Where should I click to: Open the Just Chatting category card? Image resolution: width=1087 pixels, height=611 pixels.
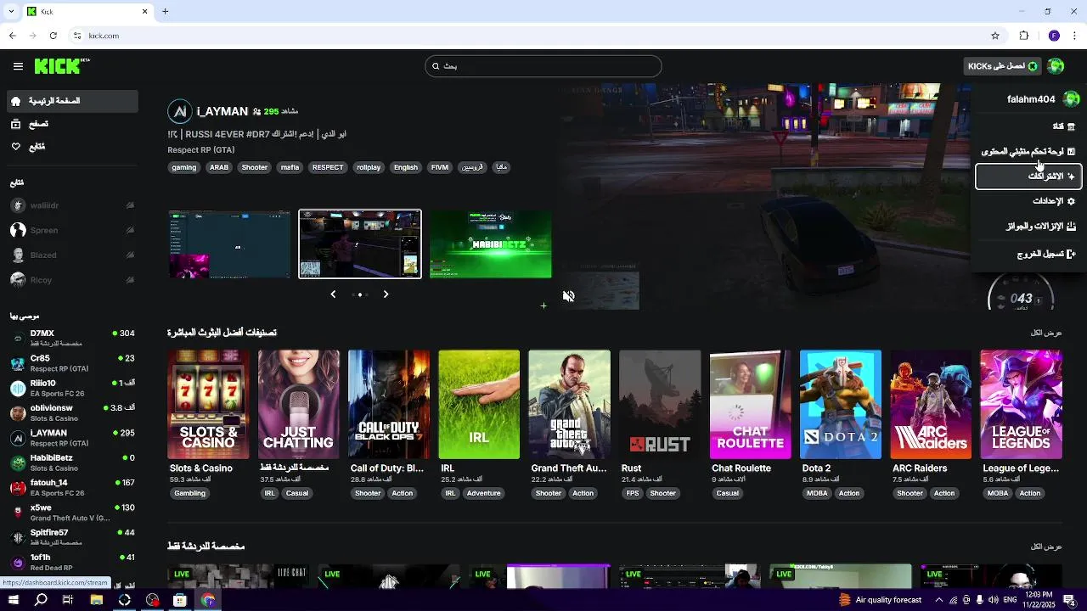pos(299,405)
